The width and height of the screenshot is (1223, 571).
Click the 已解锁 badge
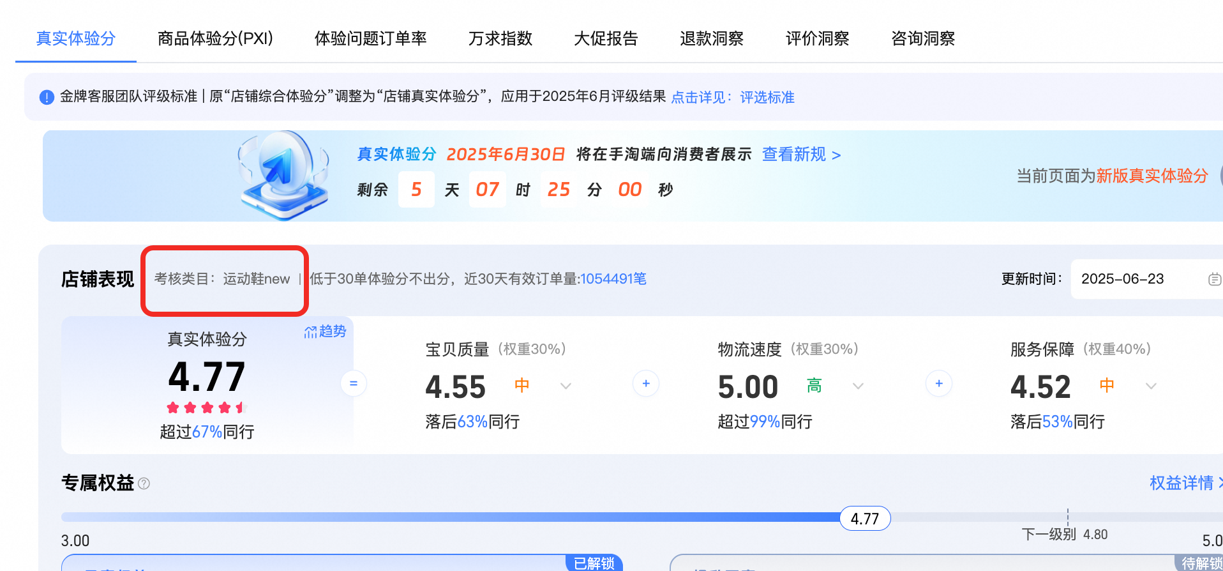click(594, 563)
